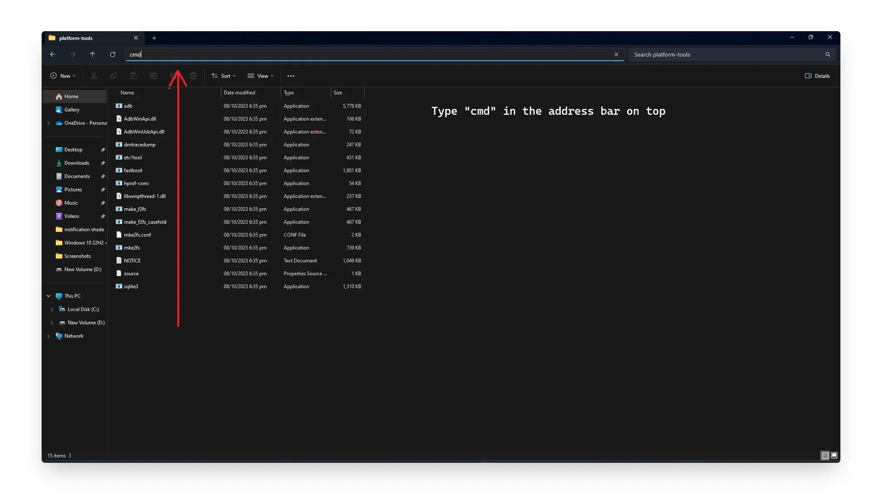Viewport: 882px width, 494px height.
Task: Switch to details list view icon
Action: pos(825,455)
